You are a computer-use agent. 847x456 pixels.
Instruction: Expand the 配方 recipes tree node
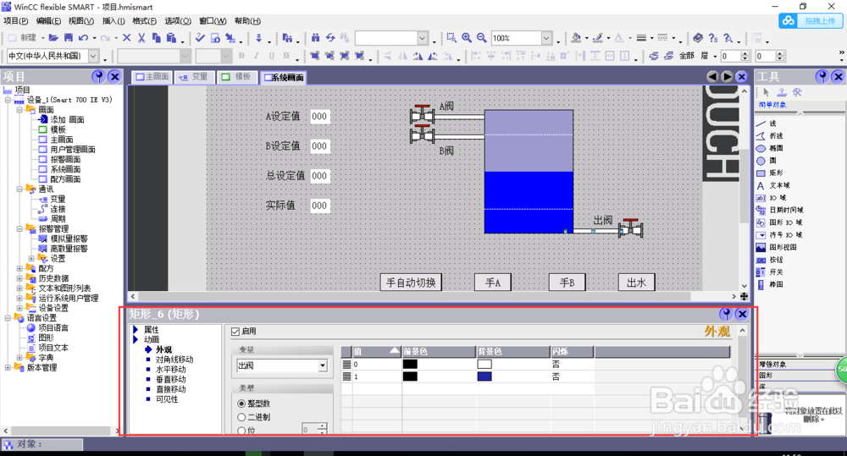[x=19, y=268]
